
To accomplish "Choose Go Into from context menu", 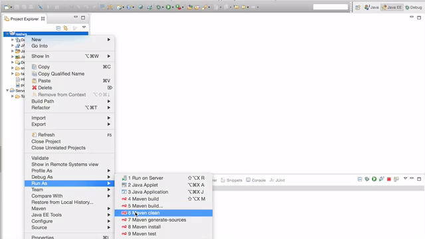I will click(69, 46).
